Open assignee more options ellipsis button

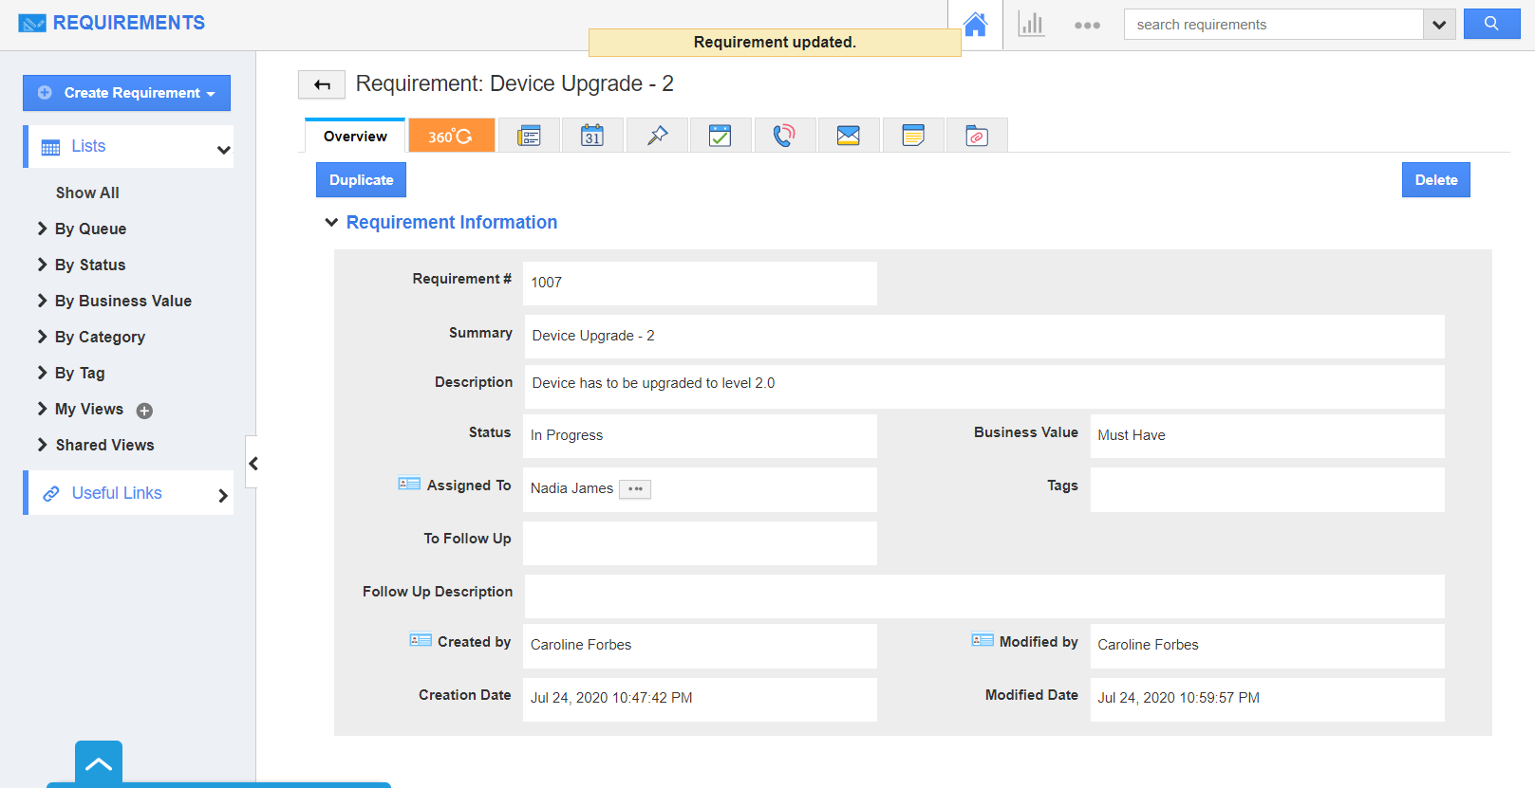[x=635, y=489]
